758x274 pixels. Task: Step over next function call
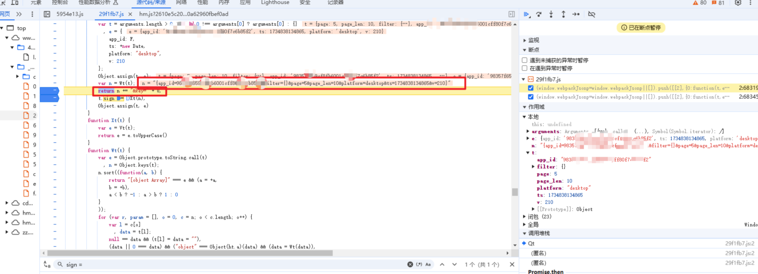click(539, 14)
